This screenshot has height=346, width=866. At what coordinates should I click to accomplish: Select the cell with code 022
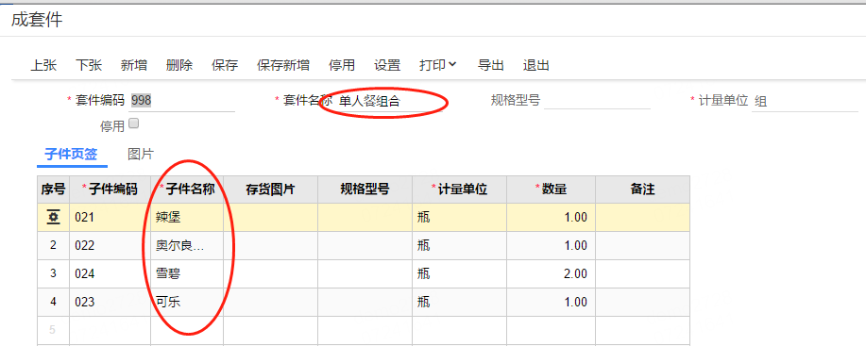pyautogui.click(x=110, y=245)
